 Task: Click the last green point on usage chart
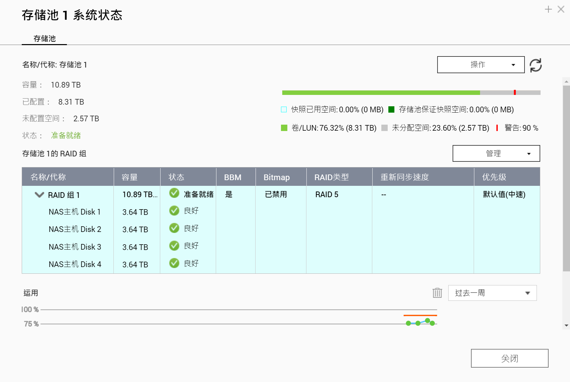click(433, 323)
